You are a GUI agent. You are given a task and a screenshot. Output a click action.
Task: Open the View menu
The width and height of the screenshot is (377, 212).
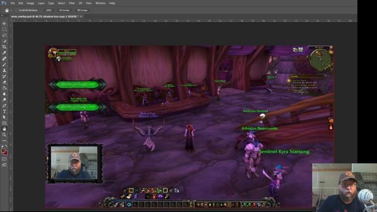pyautogui.click(x=89, y=3)
